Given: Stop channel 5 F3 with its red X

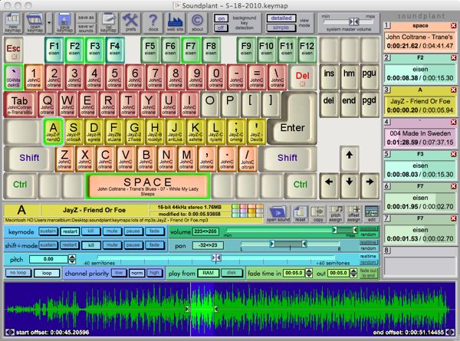Looking at the screenshot, I should (453, 154).
